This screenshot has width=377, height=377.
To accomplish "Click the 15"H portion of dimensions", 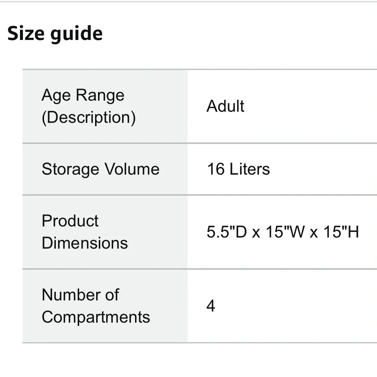I will pyautogui.click(x=341, y=232).
